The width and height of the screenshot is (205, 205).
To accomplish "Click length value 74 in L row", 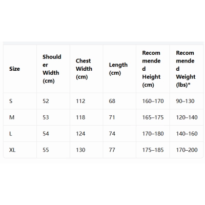I will (x=112, y=134).
